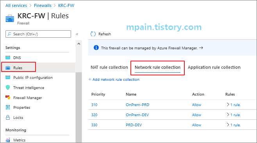Expand the OnPrem-DEV rules chevron
Screen dimensions: 257x143
(228, 115)
